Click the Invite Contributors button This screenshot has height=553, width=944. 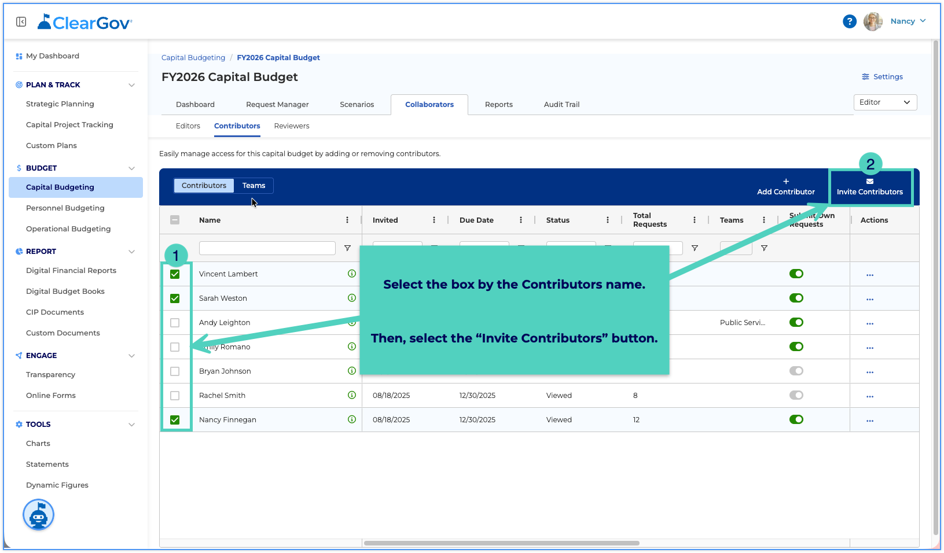click(869, 187)
